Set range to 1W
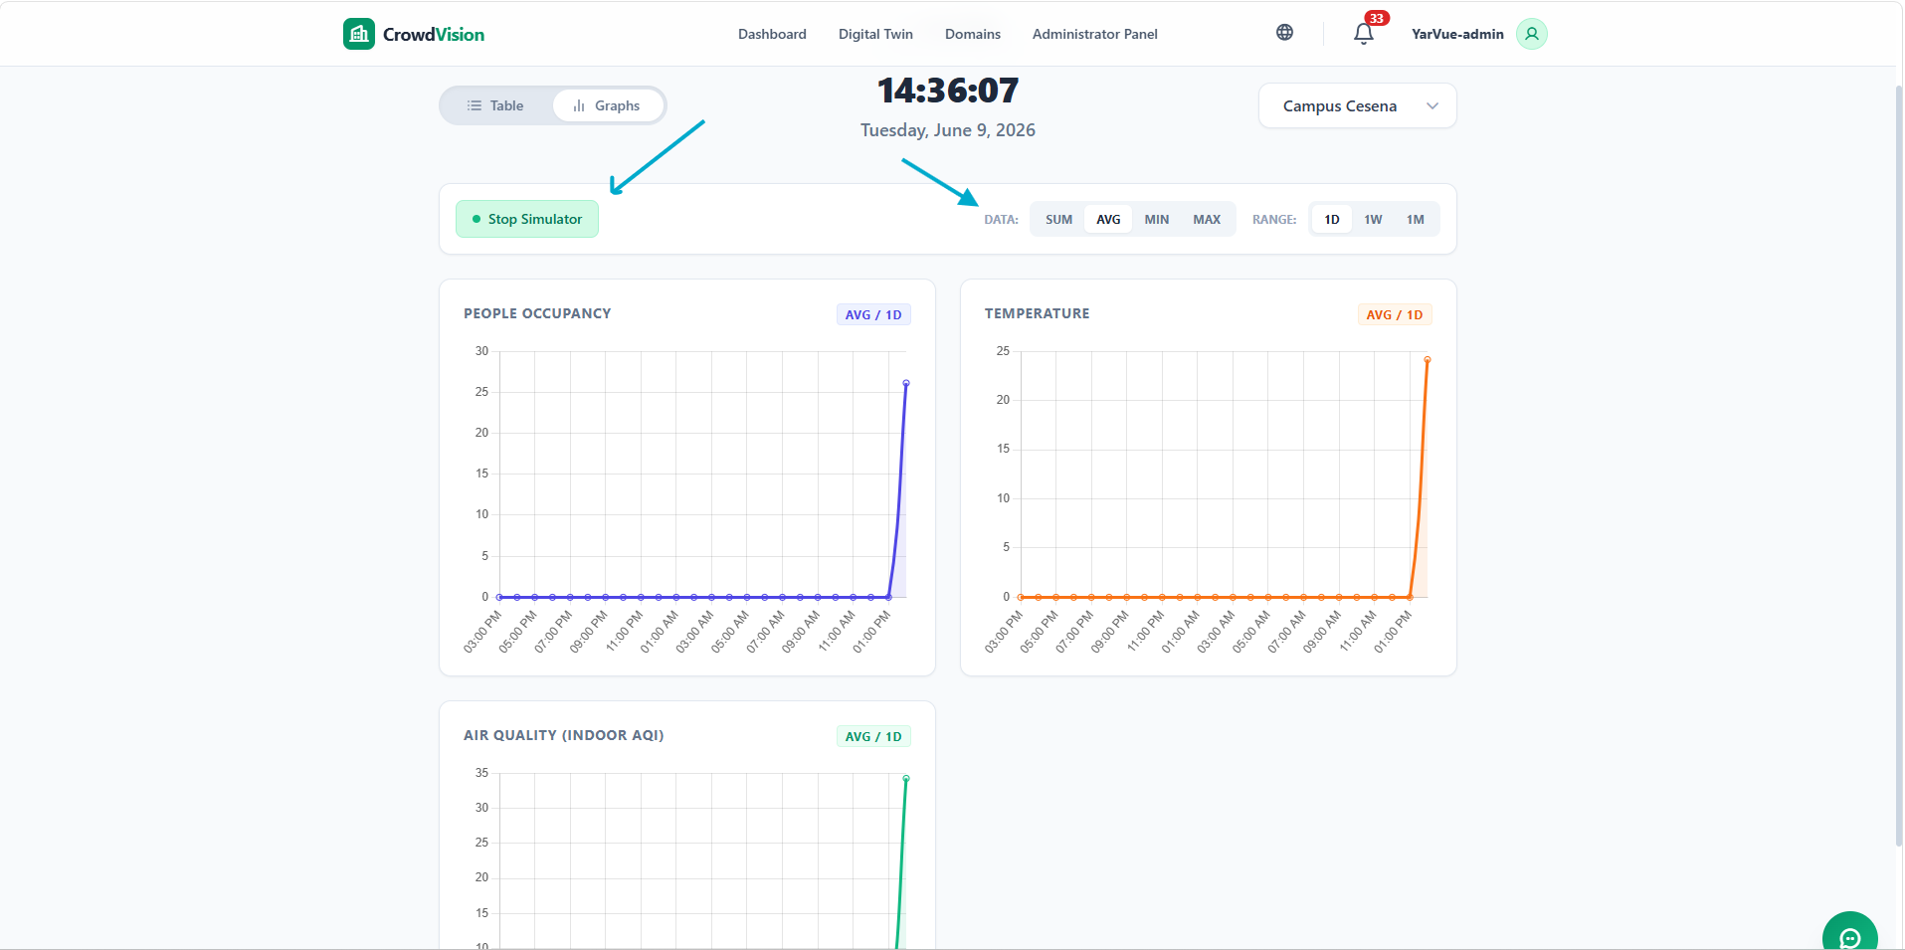Viewport: 1905px width, 950px height. [x=1373, y=220]
